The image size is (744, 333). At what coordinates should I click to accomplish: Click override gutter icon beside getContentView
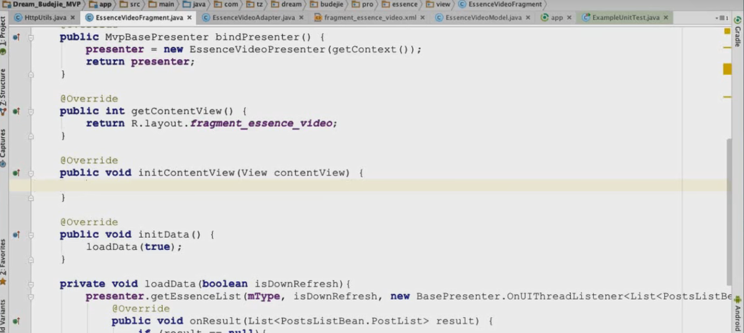[16, 111]
